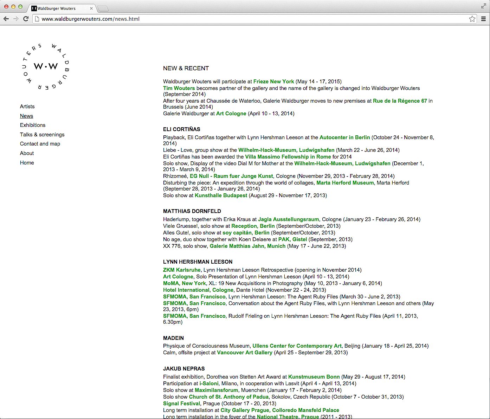490x419 pixels.
Task: Click the fullscreen arrows icon in the title bar
Action: point(484,6)
